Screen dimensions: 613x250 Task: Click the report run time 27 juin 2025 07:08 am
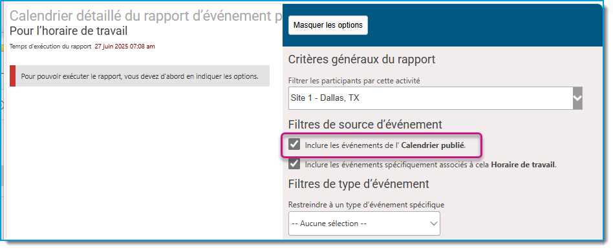[125, 47]
